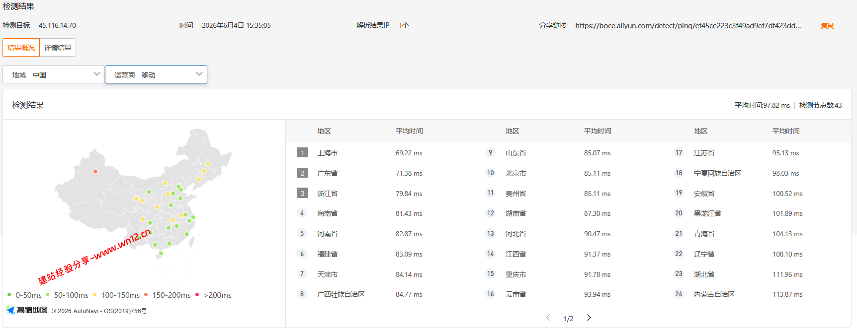Click the 检测节点数:43 summary
This screenshot has height=333, width=857.
tap(821, 105)
